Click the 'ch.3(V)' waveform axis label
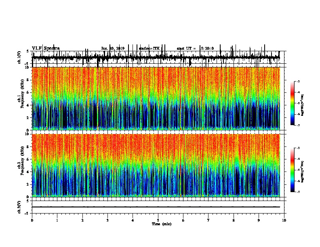The height and width of the screenshot is (247, 320). (x=19, y=207)
